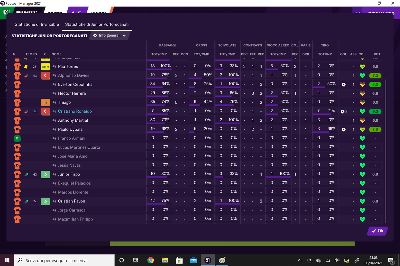This screenshot has height=266, width=400.
Task: Click the Amm booking badge for Pau Torres
Action: (x=45, y=66)
